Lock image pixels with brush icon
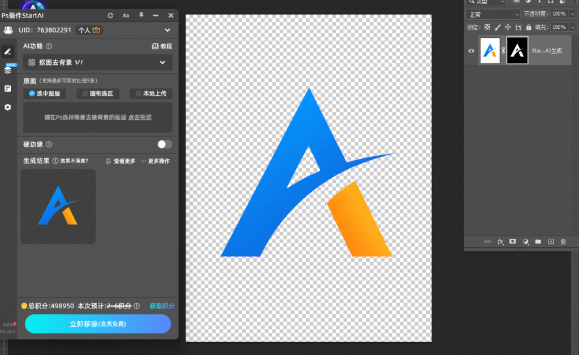Screen dimensions: 579x355 pos(498,27)
